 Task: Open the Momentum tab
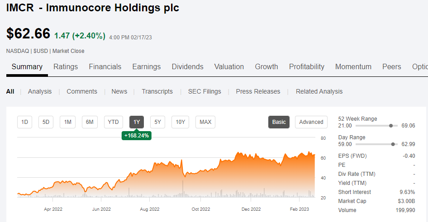(353, 67)
